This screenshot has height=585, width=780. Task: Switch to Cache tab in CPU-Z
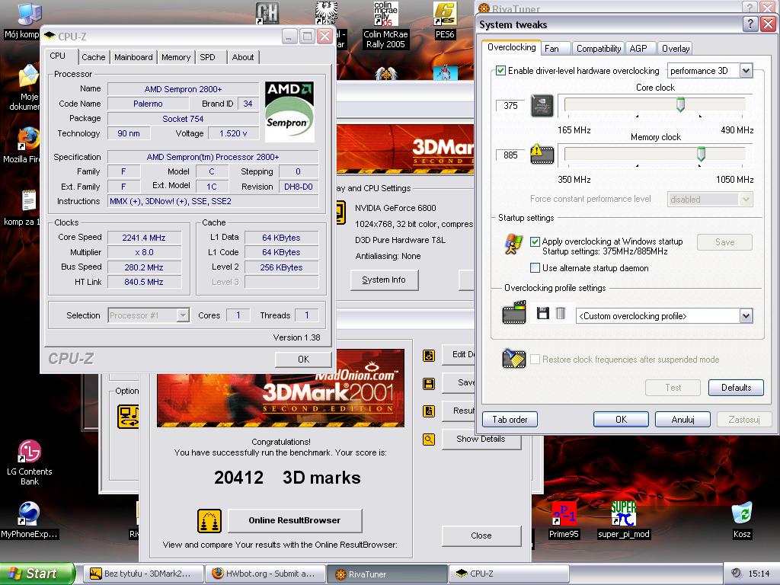click(94, 57)
